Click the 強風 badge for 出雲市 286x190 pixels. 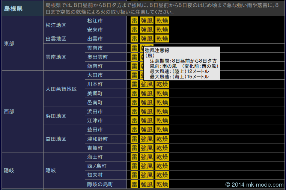click(x=147, y=39)
